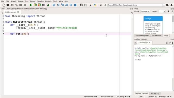This screenshot has height=98, width=174.
Task: Stop debugging with the blue square
Action: [75, 5]
